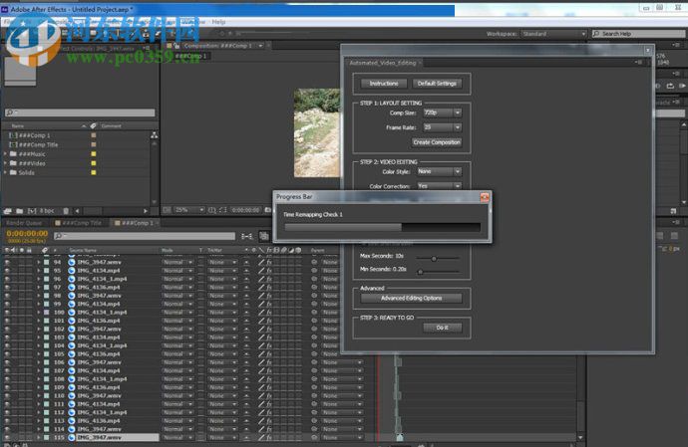Expand the Solids folder
Image resolution: width=688 pixels, height=447 pixels.
coord(5,172)
